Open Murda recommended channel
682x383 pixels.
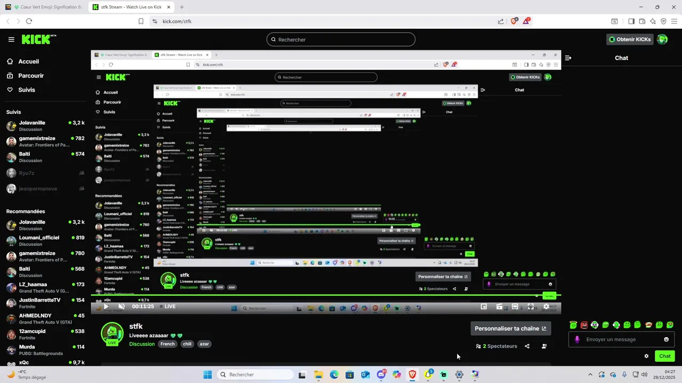coord(45,350)
